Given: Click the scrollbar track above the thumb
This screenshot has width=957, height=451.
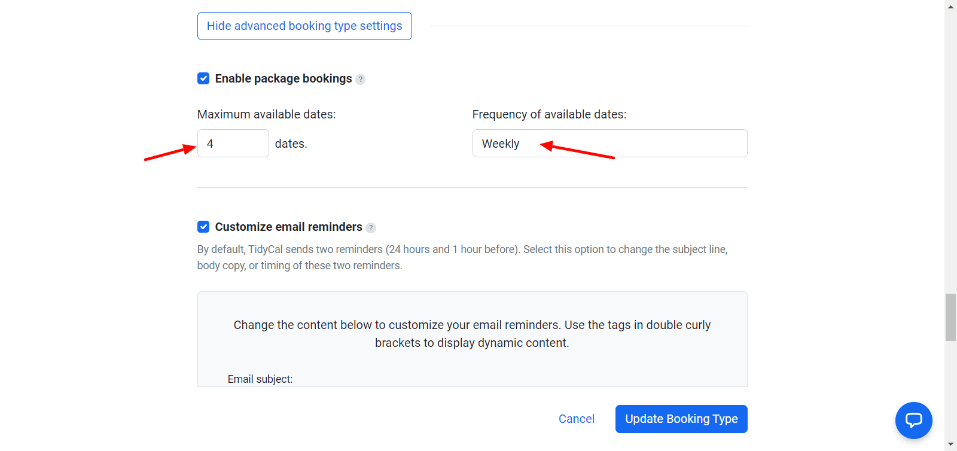Looking at the screenshot, I should pos(950,150).
